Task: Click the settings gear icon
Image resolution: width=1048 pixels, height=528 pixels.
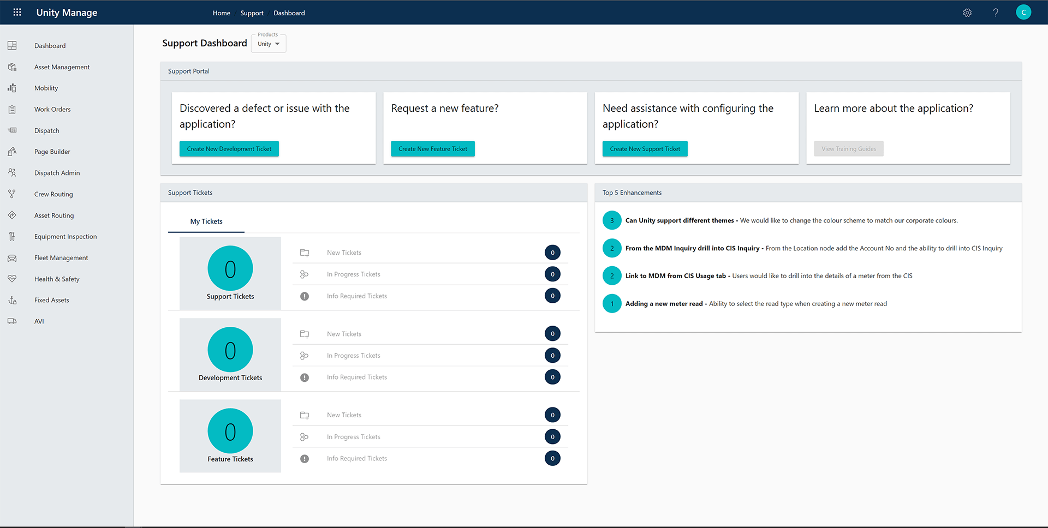Action: [967, 13]
